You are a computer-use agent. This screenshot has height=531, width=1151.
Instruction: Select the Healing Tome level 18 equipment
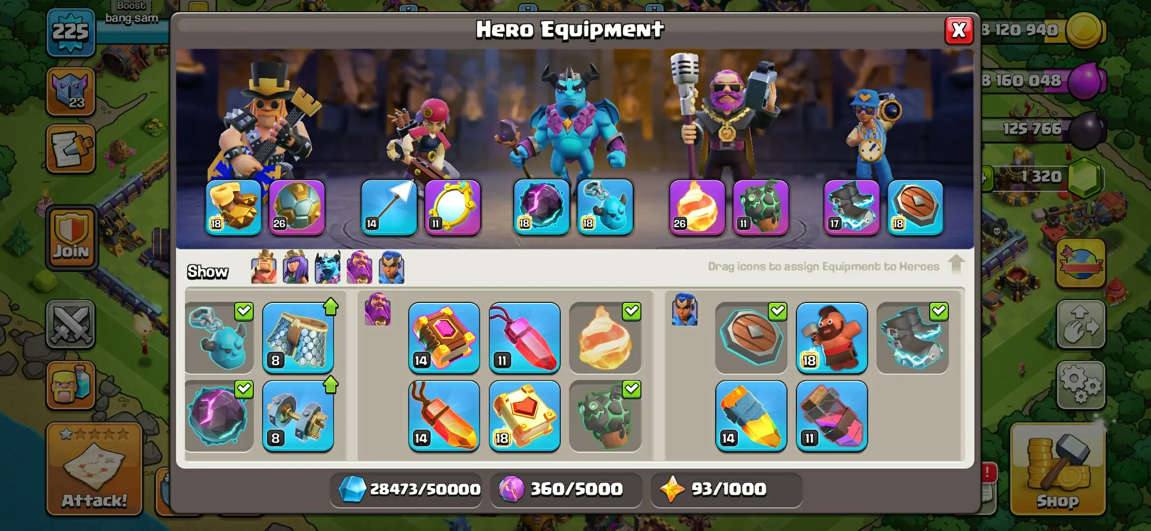[524, 416]
